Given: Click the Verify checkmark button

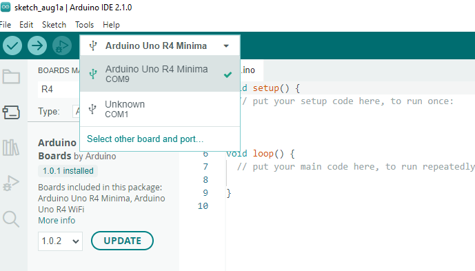Looking at the screenshot, I should 12,46.
